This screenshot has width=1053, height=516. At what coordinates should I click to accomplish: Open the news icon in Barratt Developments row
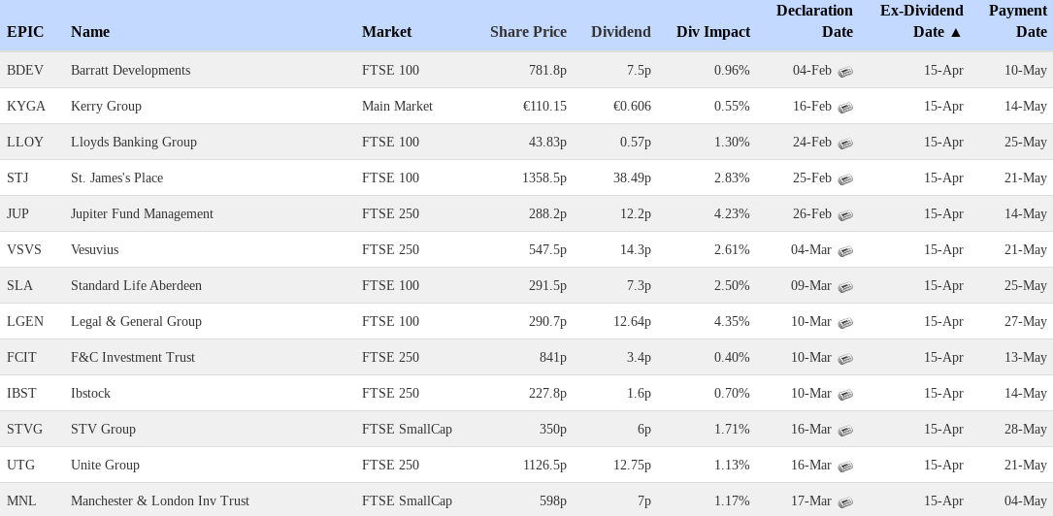845,71
